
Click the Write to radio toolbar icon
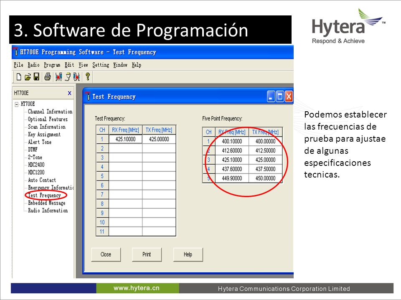[76, 77]
